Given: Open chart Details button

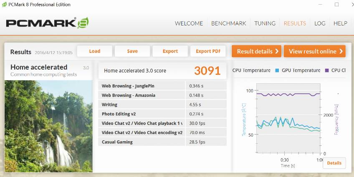Looking at the screenshot, I should point(334,163).
